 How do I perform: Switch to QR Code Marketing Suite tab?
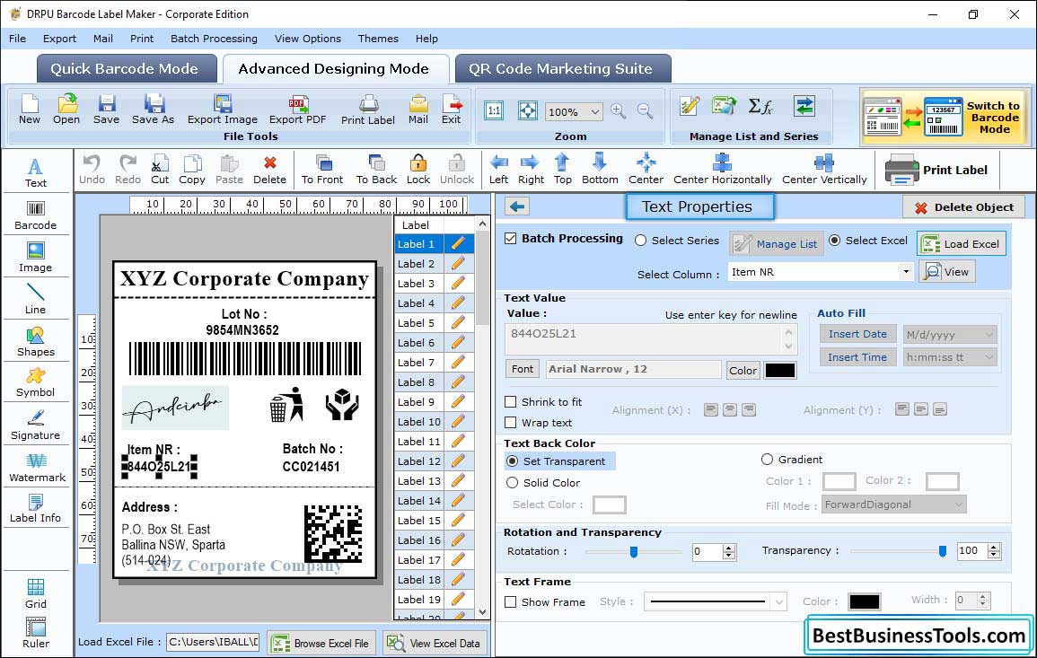click(x=563, y=69)
